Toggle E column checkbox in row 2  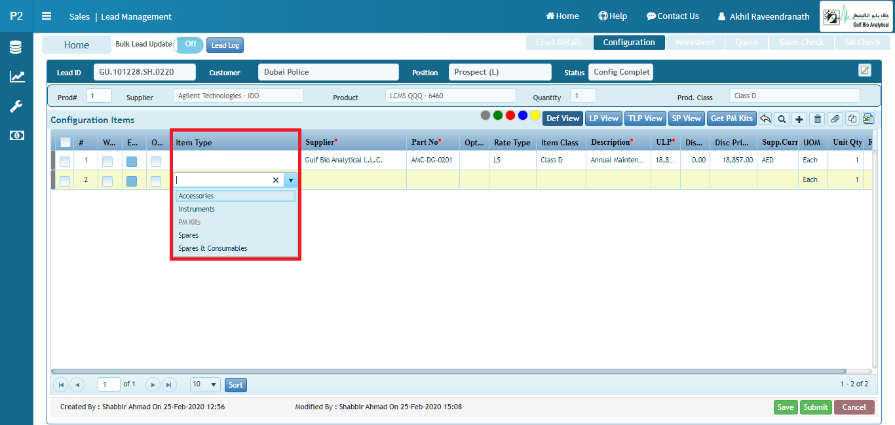pyautogui.click(x=132, y=181)
